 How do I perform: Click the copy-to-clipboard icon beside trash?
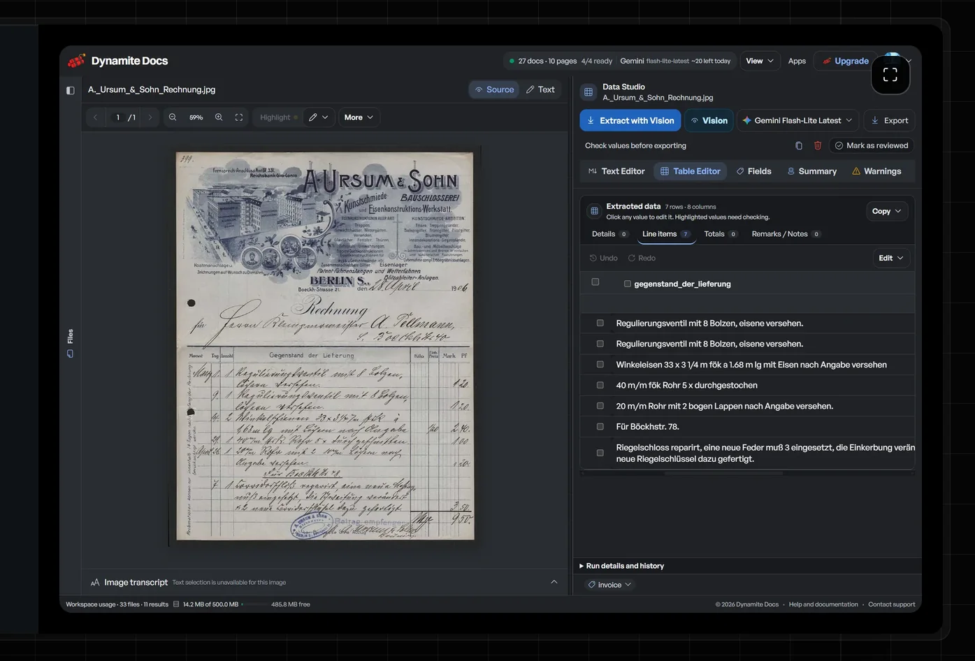click(x=799, y=145)
